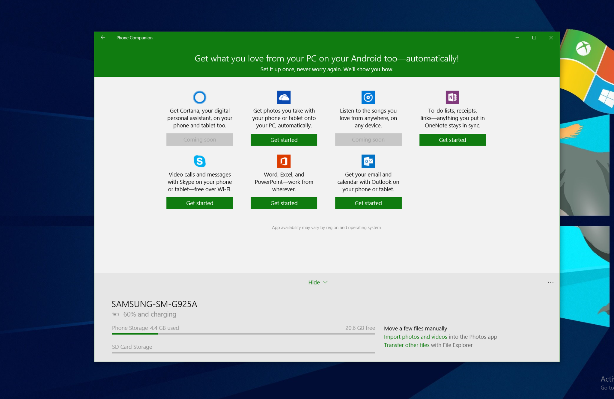Screen dimensions: 614x399
Task: Click the Cortana description text
Action: pos(200,118)
